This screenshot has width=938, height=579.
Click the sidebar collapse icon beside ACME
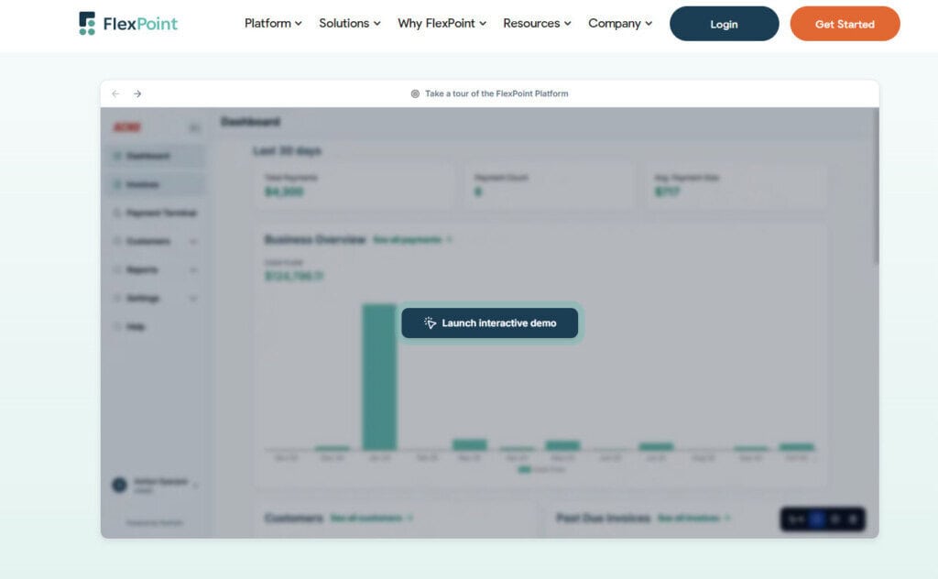(194, 127)
